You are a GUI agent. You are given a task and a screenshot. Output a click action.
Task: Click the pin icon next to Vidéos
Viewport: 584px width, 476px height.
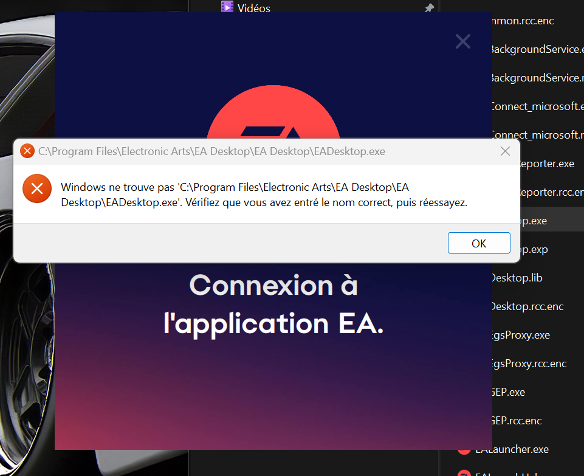click(x=429, y=9)
